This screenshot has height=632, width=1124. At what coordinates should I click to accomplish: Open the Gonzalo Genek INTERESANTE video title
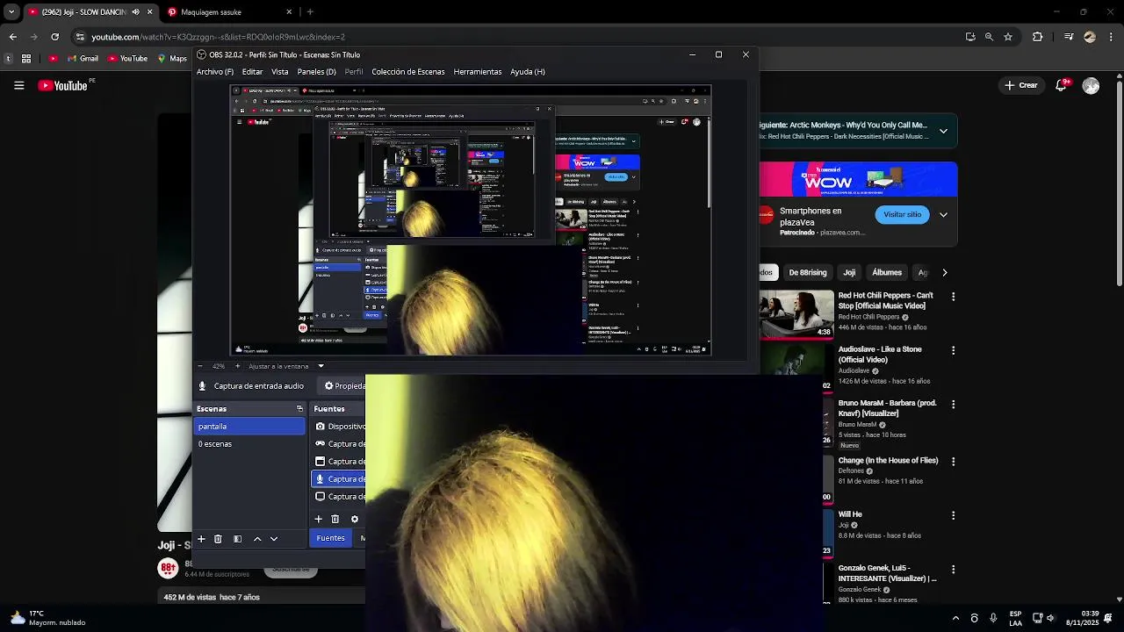click(x=887, y=573)
